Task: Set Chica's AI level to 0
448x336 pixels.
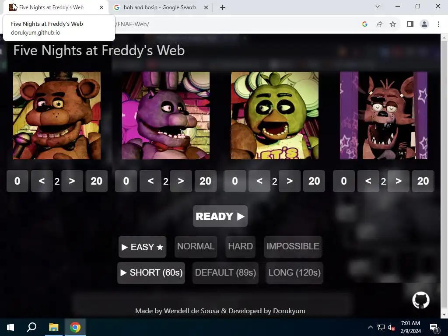Action: (235, 181)
